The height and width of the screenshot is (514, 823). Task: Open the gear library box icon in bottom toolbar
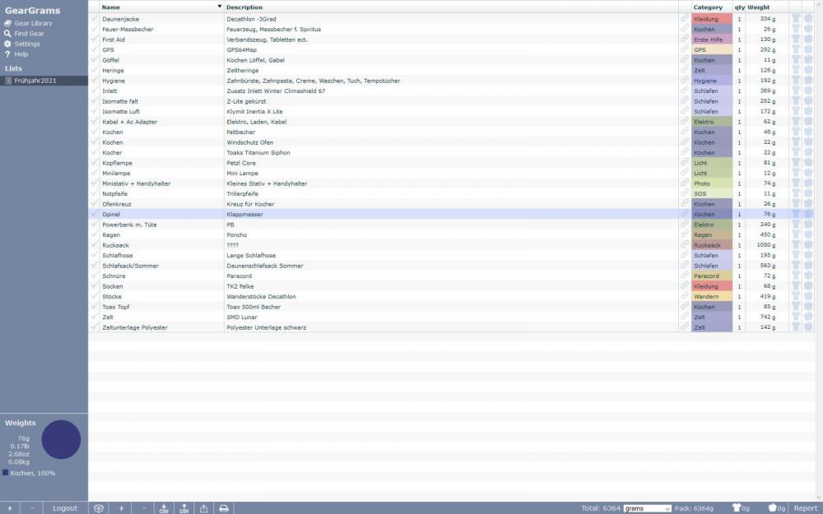pyautogui.click(x=99, y=508)
